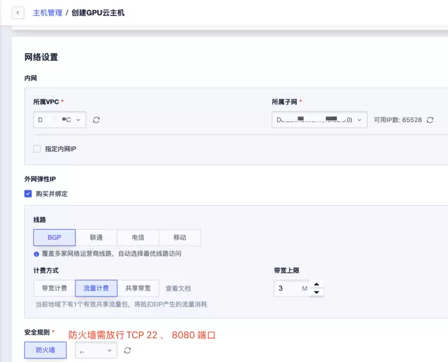
Task: Select the 联通 line option
Action: click(x=96, y=237)
